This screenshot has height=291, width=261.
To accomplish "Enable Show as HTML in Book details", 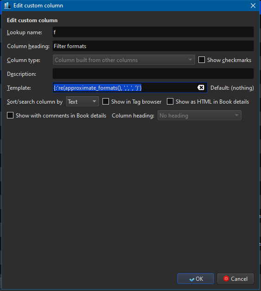I will (x=170, y=101).
